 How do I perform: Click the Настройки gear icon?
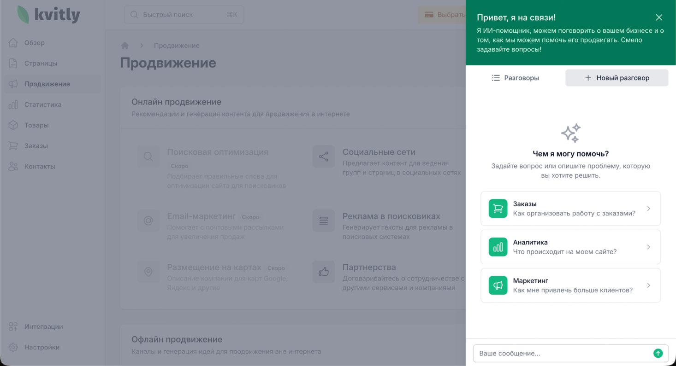pyautogui.click(x=13, y=347)
